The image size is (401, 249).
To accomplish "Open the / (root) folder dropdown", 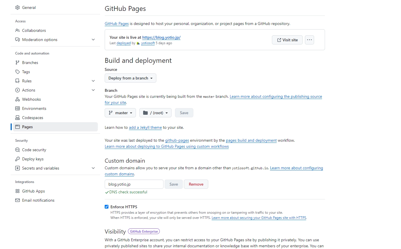I will click(155, 113).
